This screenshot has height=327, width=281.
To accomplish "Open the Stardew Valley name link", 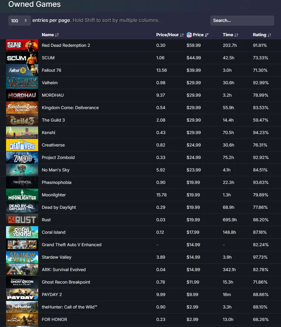I will [x=57, y=257].
